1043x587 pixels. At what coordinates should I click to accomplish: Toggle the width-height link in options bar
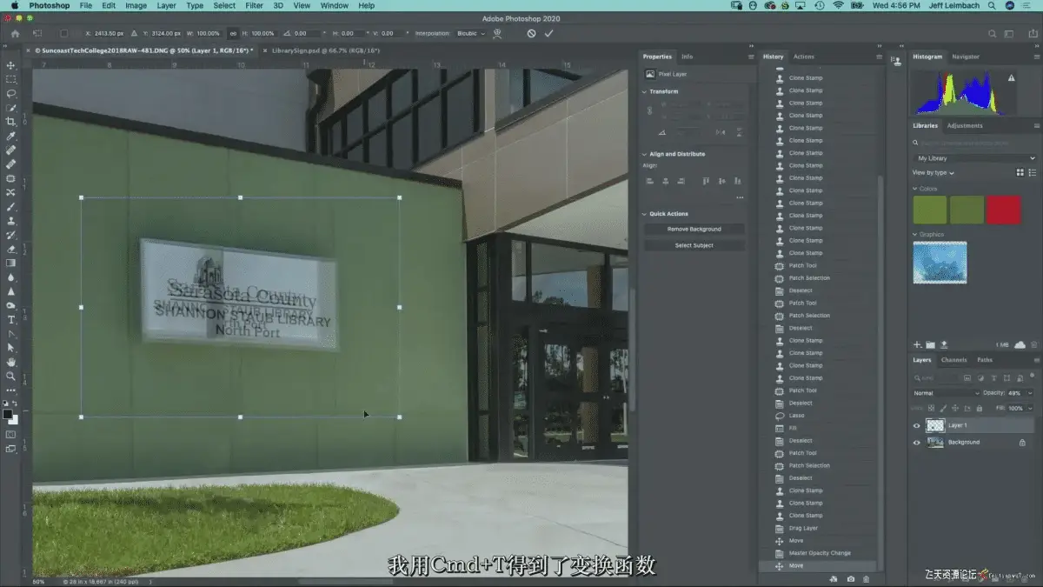point(233,33)
